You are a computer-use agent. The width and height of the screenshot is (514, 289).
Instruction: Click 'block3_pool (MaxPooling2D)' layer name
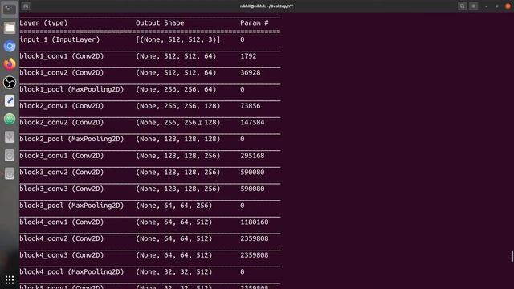pyautogui.click(x=71, y=206)
